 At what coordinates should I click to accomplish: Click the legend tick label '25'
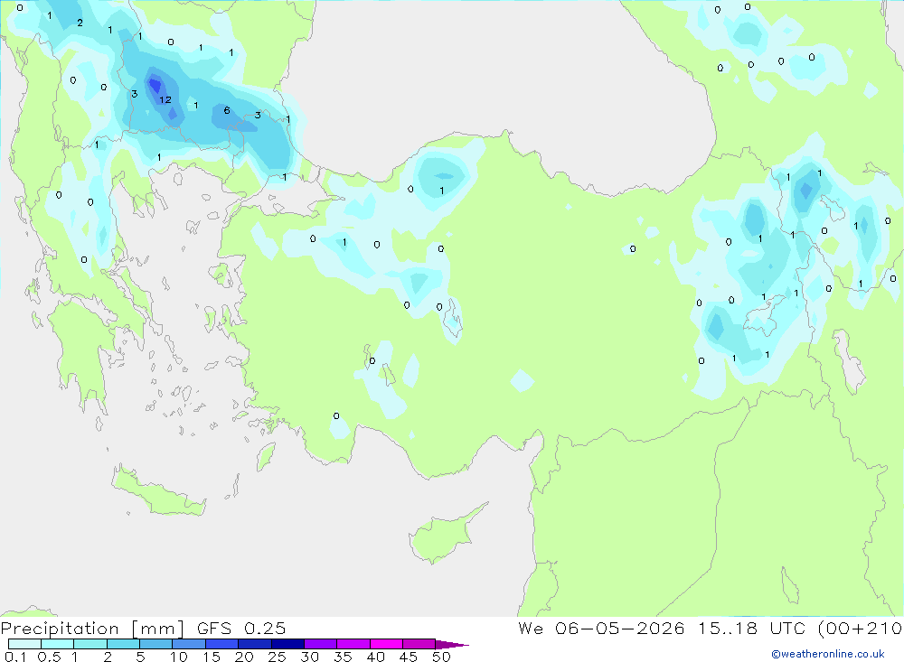tap(277, 657)
